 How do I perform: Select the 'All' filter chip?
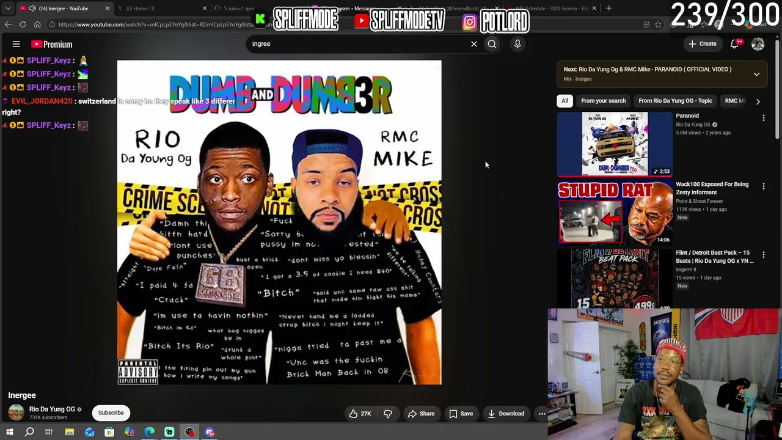point(565,101)
